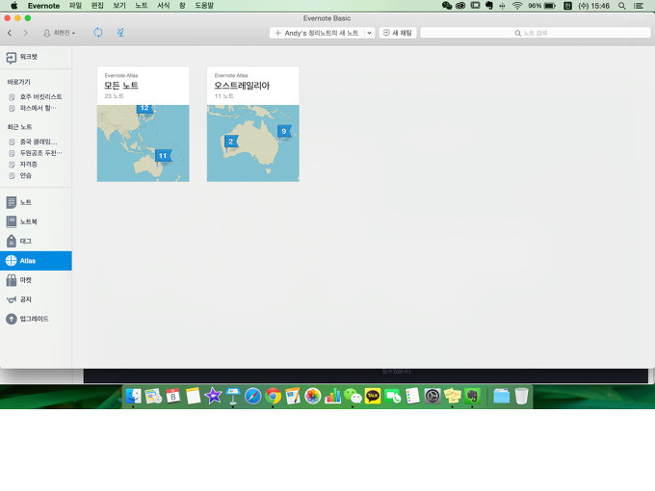Open Safari from the Dock
Viewport: 655px width, 491px height.
click(253, 396)
